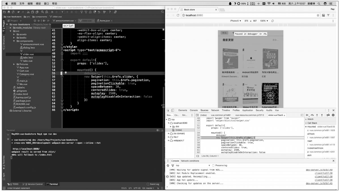Reload the Book store page in Chrome
The image size is (340, 192).
178,15
